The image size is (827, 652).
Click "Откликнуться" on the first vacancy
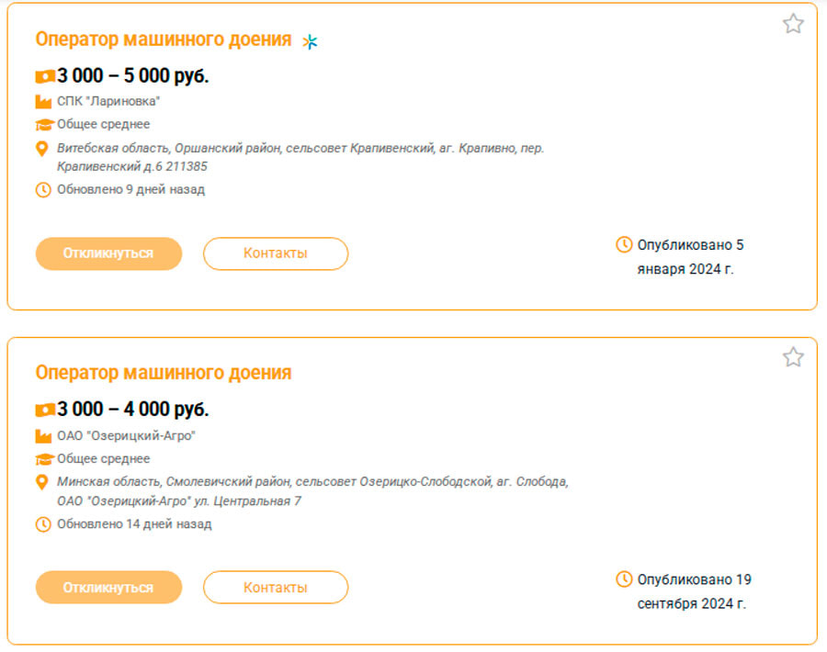point(108,253)
